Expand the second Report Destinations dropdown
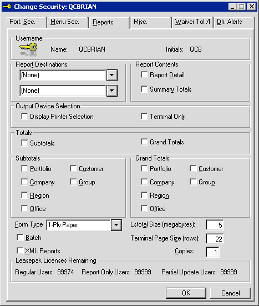Image resolution: width=259 pixels, height=306 pixels. pos(112,91)
